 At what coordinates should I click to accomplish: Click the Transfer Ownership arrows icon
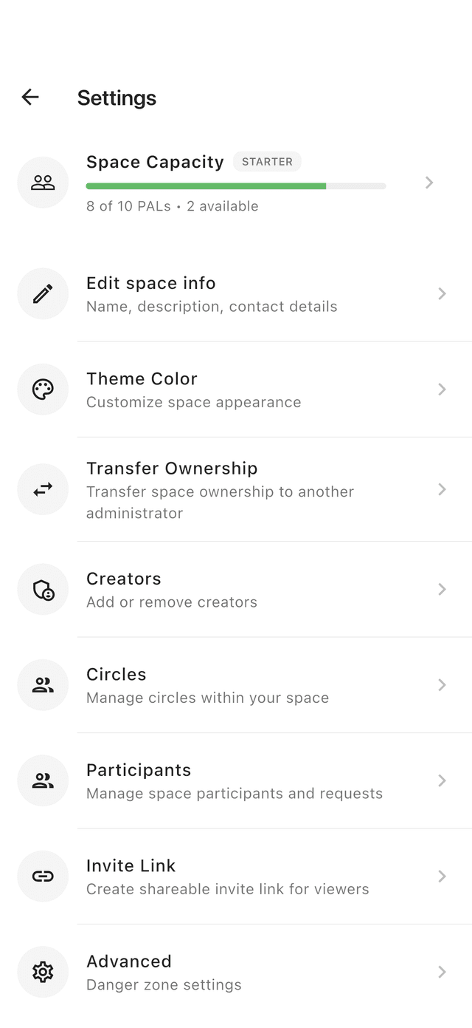click(43, 489)
